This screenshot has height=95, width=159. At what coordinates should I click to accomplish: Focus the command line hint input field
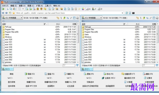click(69, 13)
